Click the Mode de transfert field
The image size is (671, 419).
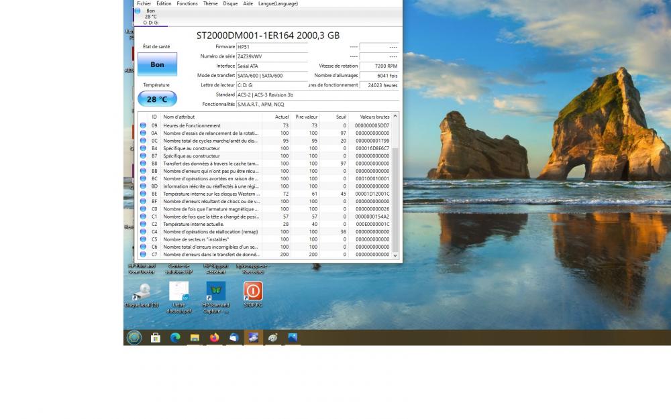point(272,76)
